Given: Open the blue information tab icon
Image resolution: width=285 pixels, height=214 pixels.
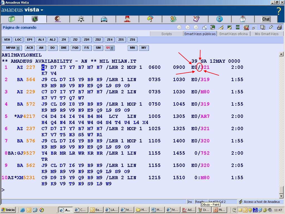Looking at the screenshot, I should (219, 19).
